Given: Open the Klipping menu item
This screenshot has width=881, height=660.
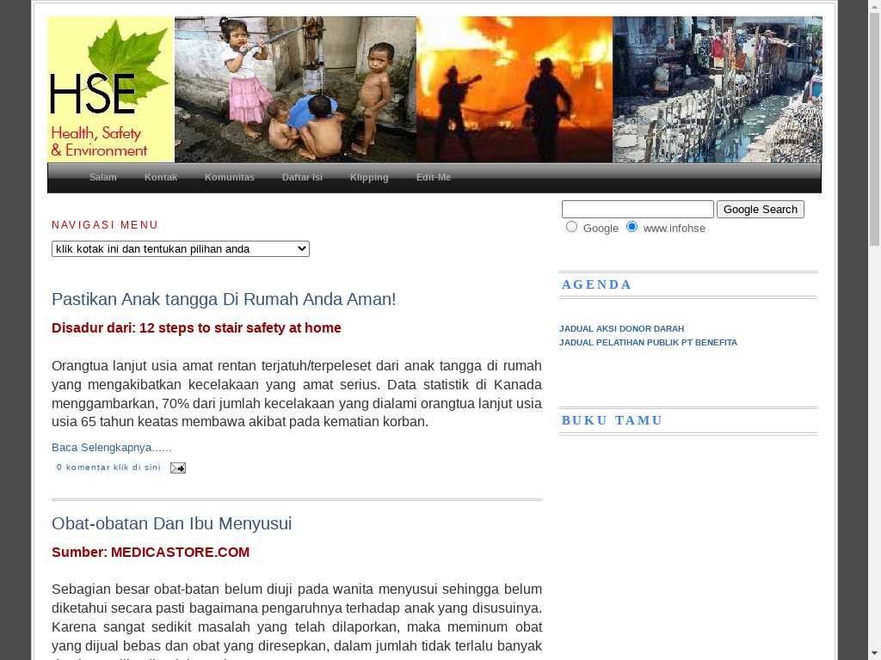Looking at the screenshot, I should [369, 178].
